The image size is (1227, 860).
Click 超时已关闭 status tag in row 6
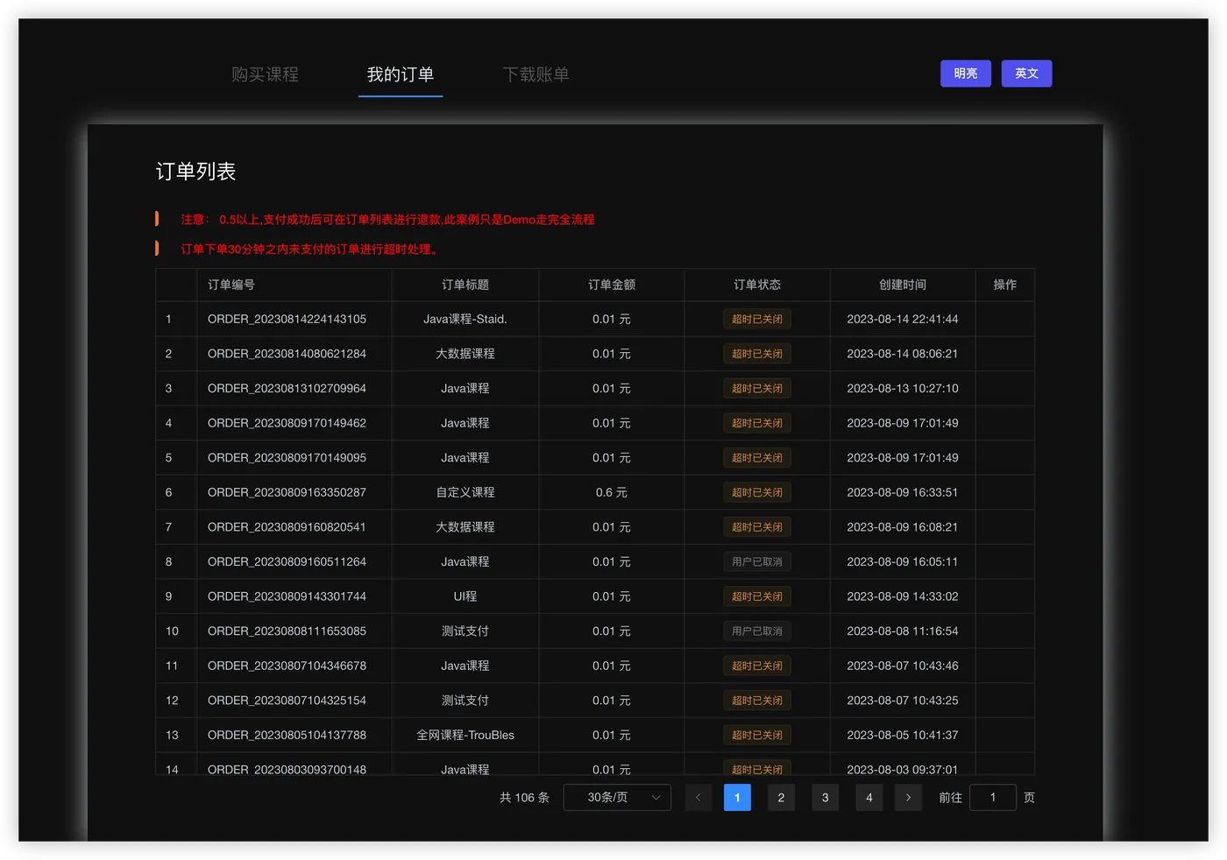tap(757, 492)
